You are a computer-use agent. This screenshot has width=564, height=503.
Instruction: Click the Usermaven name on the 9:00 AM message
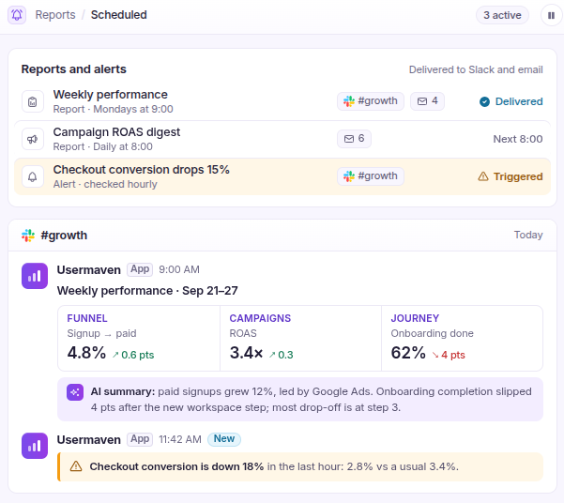[x=89, y=270]
